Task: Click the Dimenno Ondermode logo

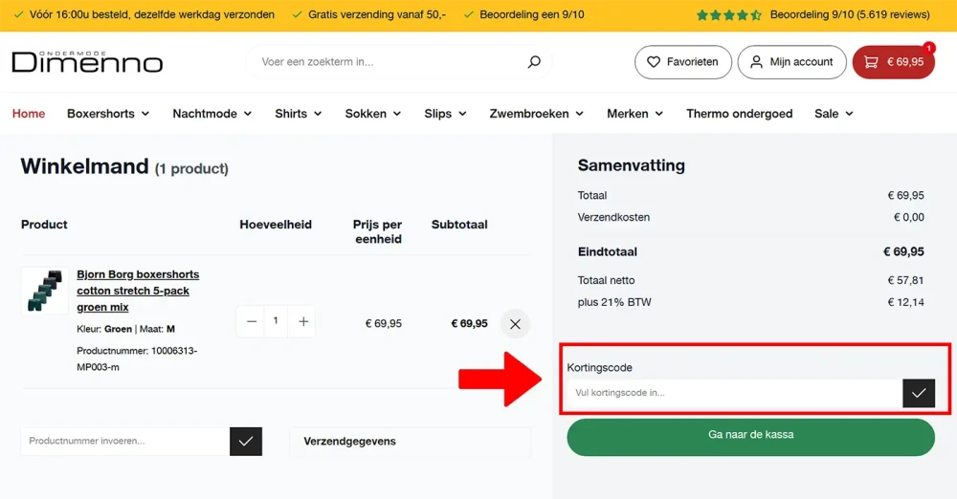Action: click(x=87, y=61)
